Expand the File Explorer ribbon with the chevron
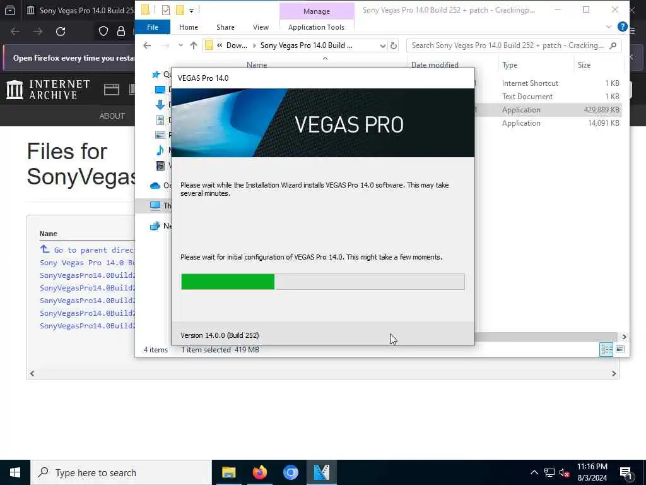The height and width of the screenshot is (485, 646). [609, 27]
